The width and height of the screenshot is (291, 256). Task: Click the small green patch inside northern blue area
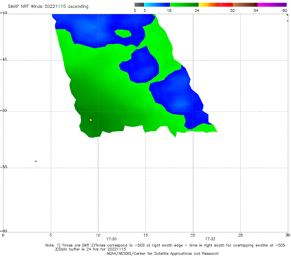click(123, 33)
